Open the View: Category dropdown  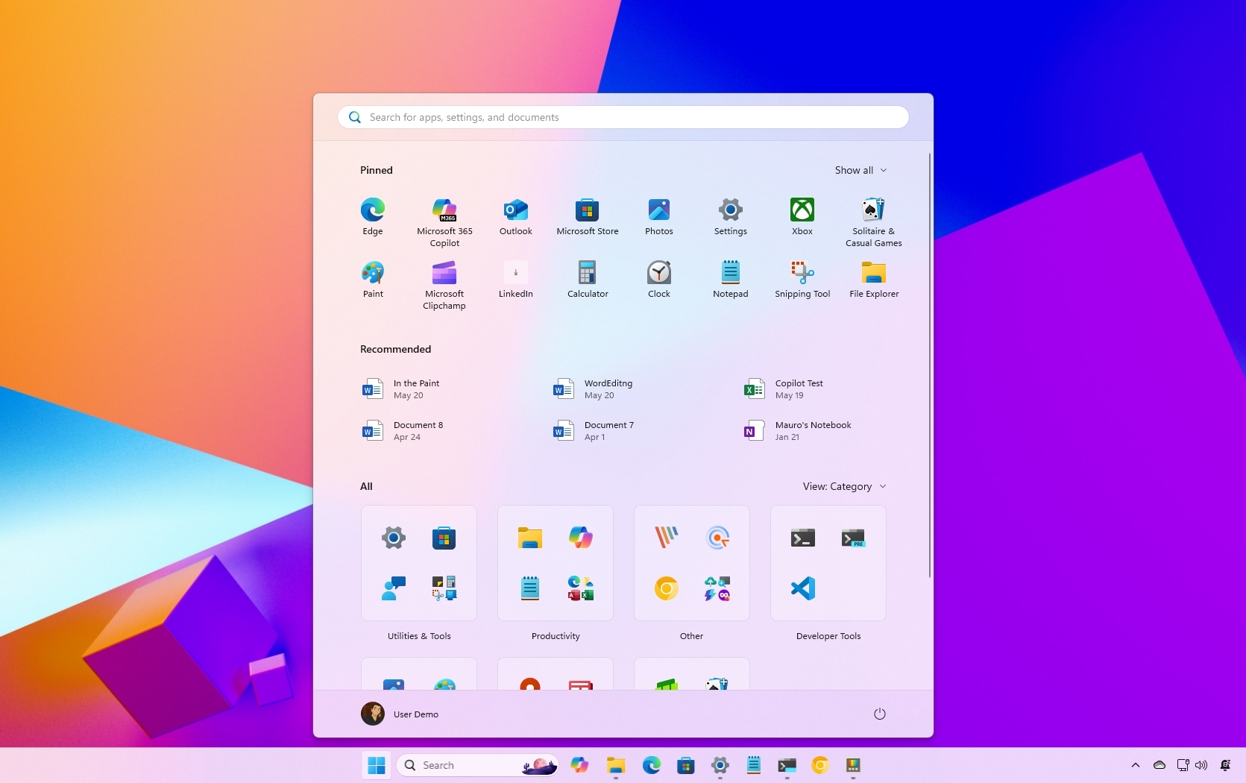(x=843, y=486)
